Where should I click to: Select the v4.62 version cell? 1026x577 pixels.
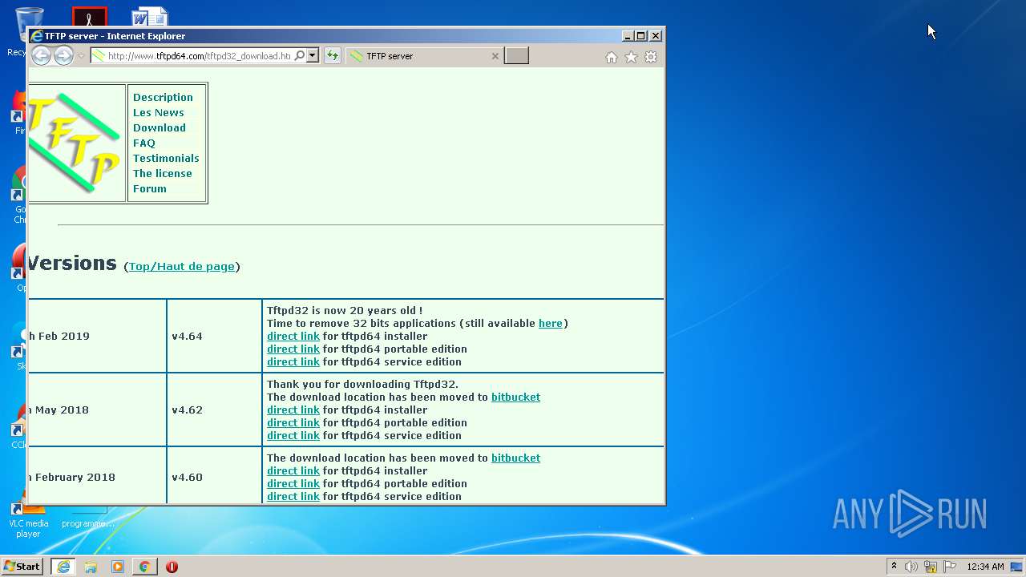point(214,410)
